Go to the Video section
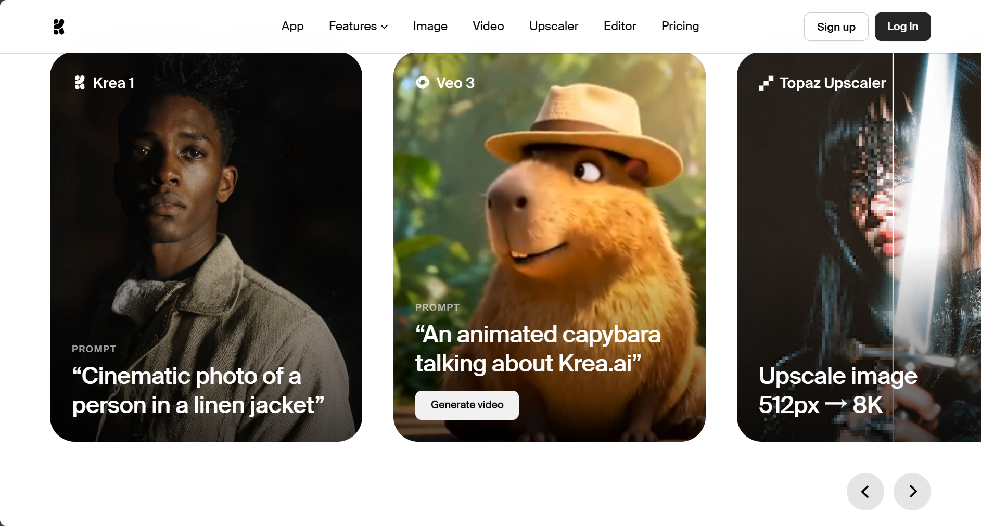The height and width of the screenshot is (526, 981). tap(488, 26)
